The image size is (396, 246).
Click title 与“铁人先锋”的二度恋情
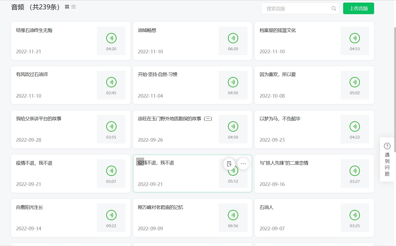pos(284,163)
